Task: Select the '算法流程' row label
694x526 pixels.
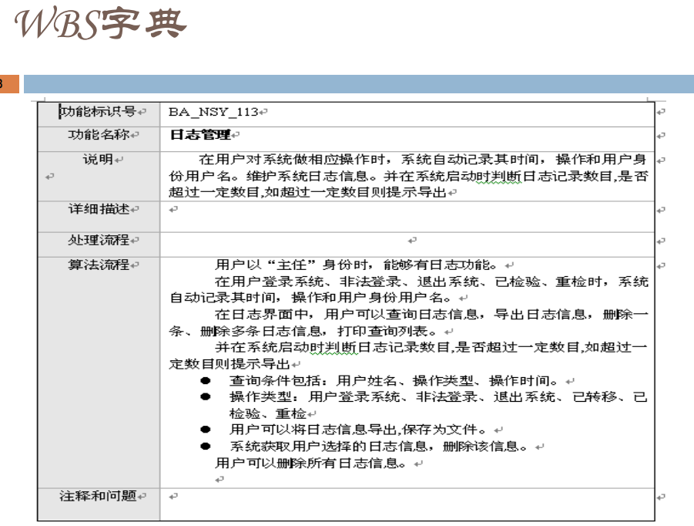Action: click(99, 265)
